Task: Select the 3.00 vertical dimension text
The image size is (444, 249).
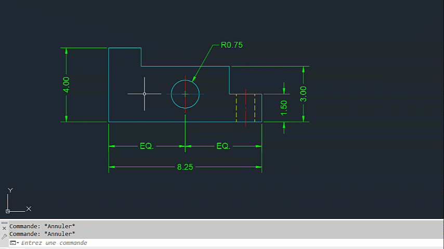Action: [303, 94]
